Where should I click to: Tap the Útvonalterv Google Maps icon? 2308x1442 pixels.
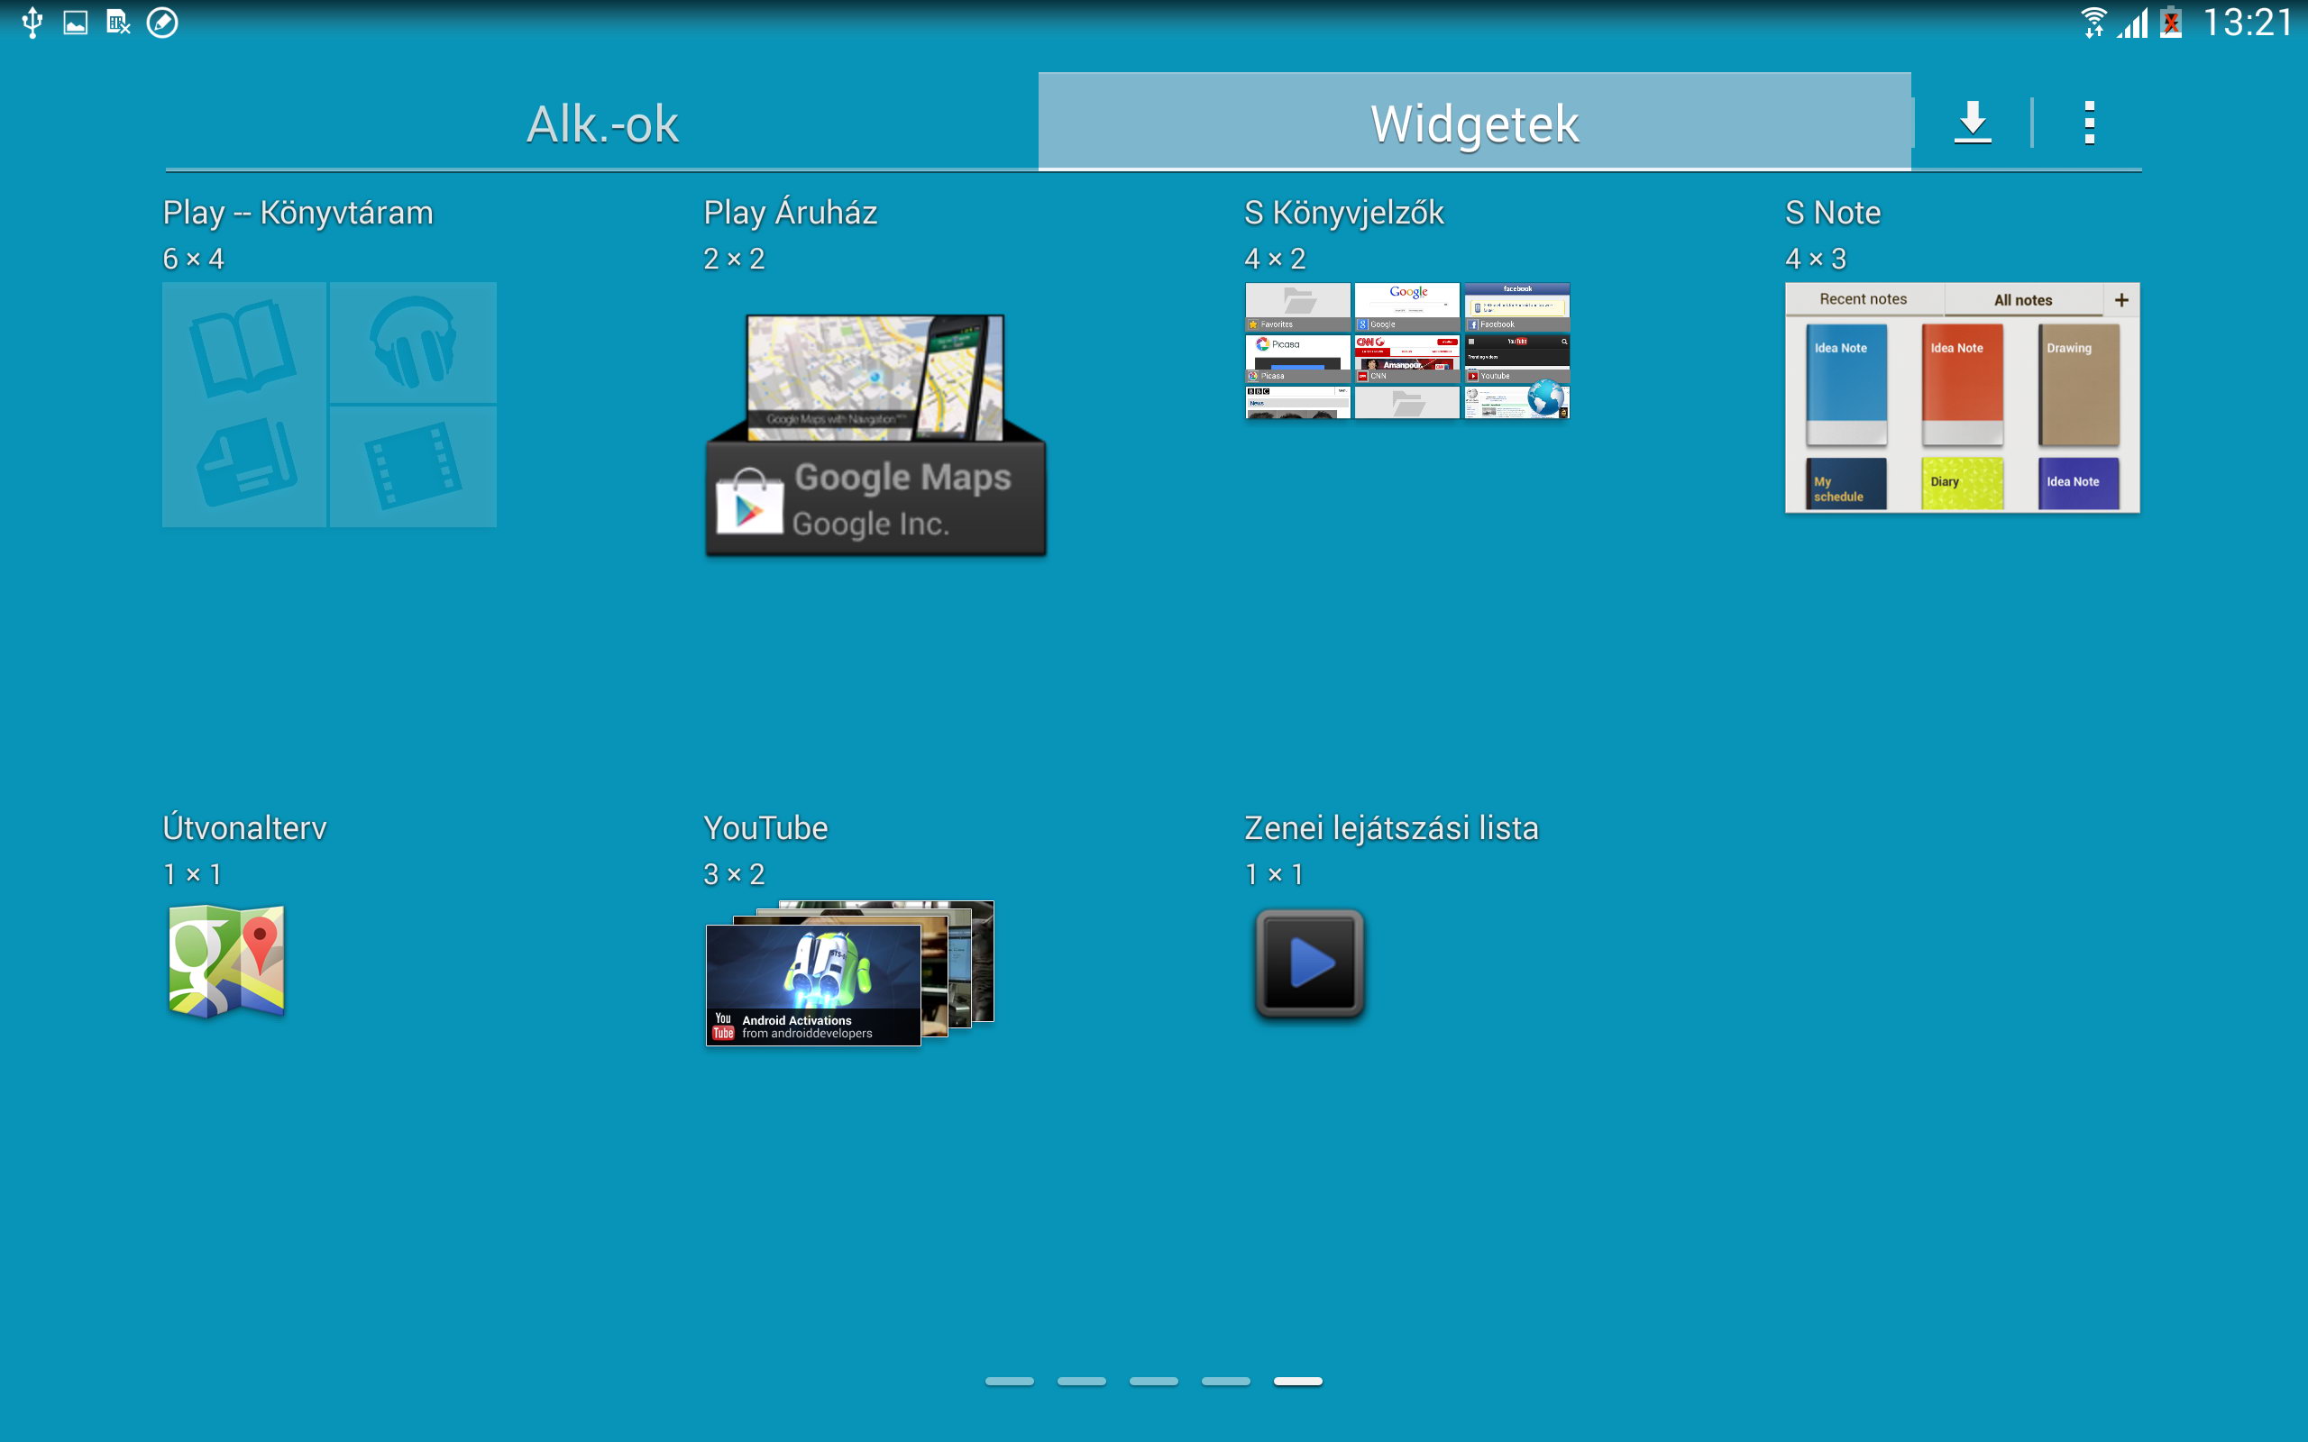pos(227,962)
